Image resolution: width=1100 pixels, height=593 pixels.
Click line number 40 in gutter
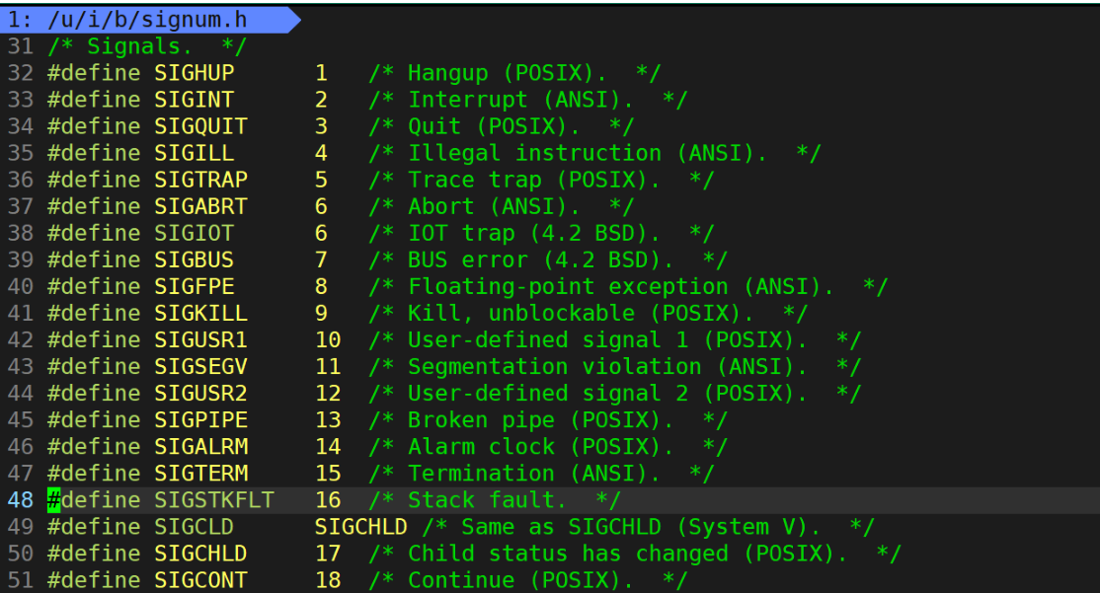click(21, 287)
